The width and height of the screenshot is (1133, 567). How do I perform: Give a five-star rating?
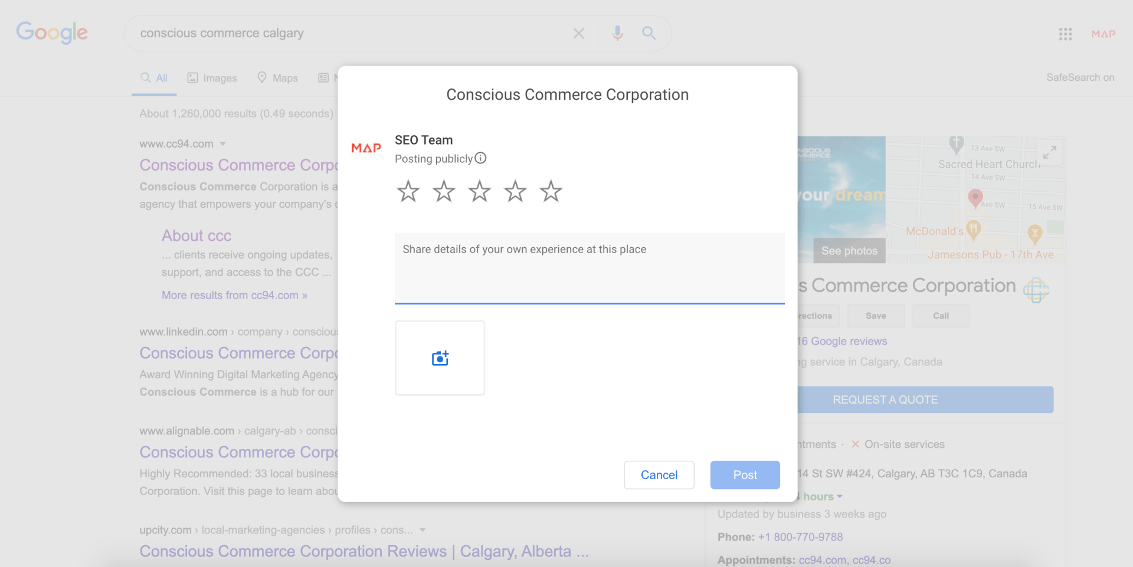(551, 191)
